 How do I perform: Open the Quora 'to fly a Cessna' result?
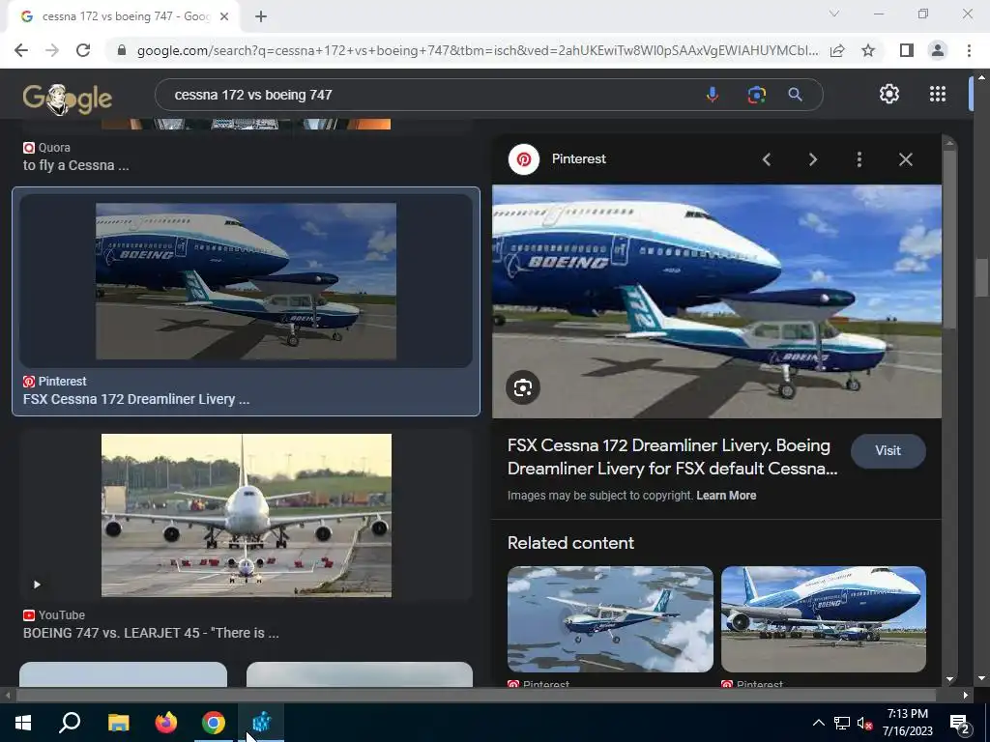(75, 165)
